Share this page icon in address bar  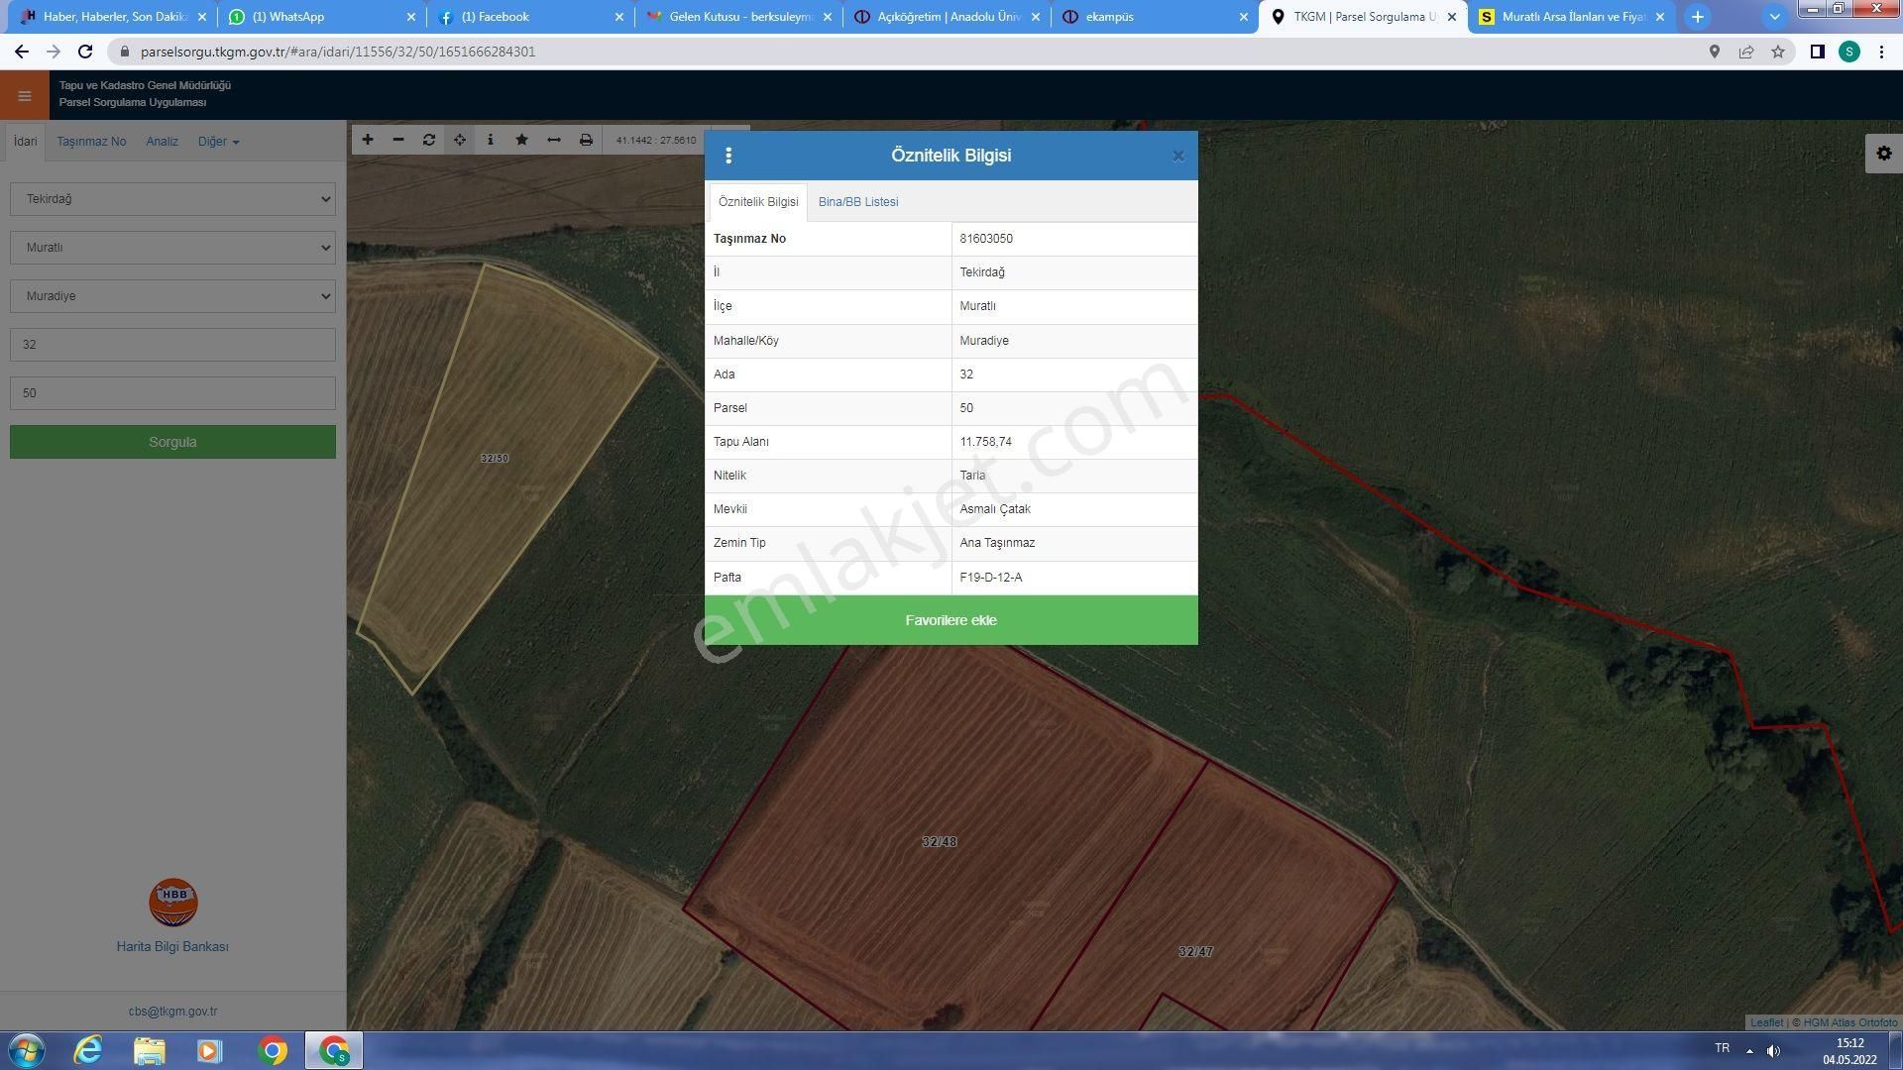[x=1746, y=52]
